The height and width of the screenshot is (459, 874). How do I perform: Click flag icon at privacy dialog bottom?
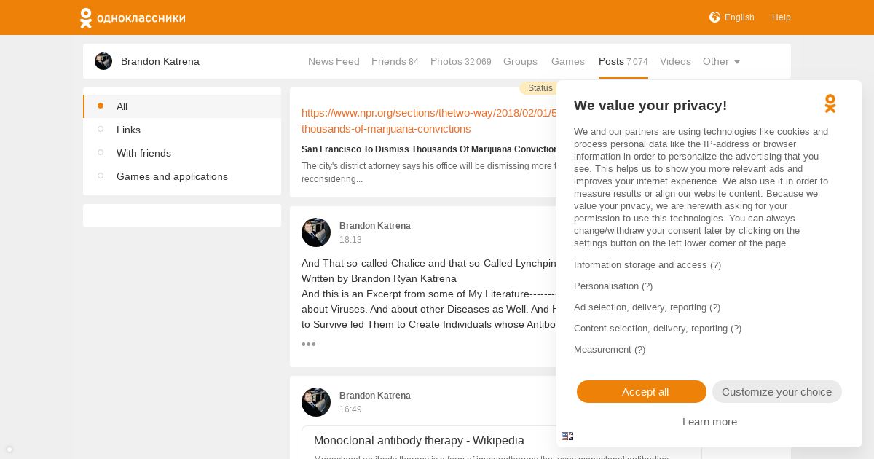[x=567, y=436]
